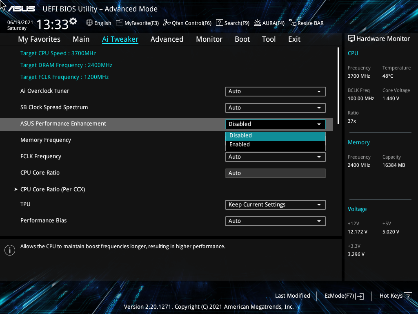Open Qfan Control via its fan icon

tap(166, 23)
